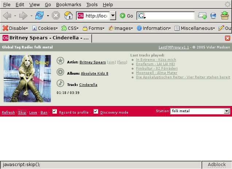The height and width of the screenshot is (169, 232).
Task: Click the add-card toolbar icon with plus
Action: (202, 16)
